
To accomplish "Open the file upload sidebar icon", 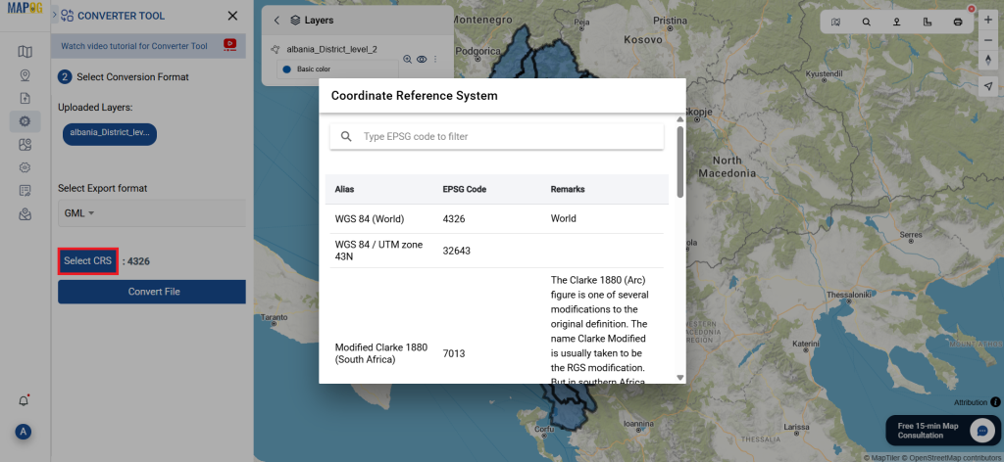I will tap(25, 99).
